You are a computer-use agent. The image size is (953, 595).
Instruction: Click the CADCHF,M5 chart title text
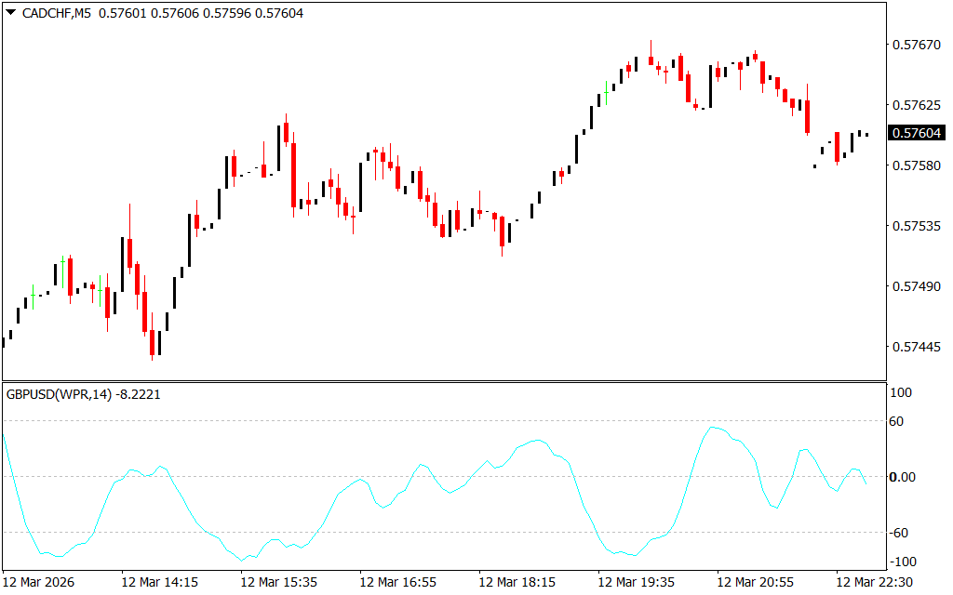[56, 13]
